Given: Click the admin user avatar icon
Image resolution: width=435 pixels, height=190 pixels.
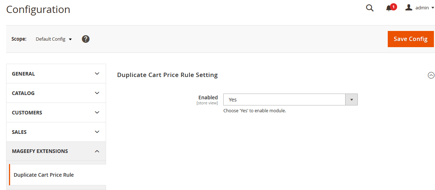Looking at the screenshot, I should pos(409,8).
